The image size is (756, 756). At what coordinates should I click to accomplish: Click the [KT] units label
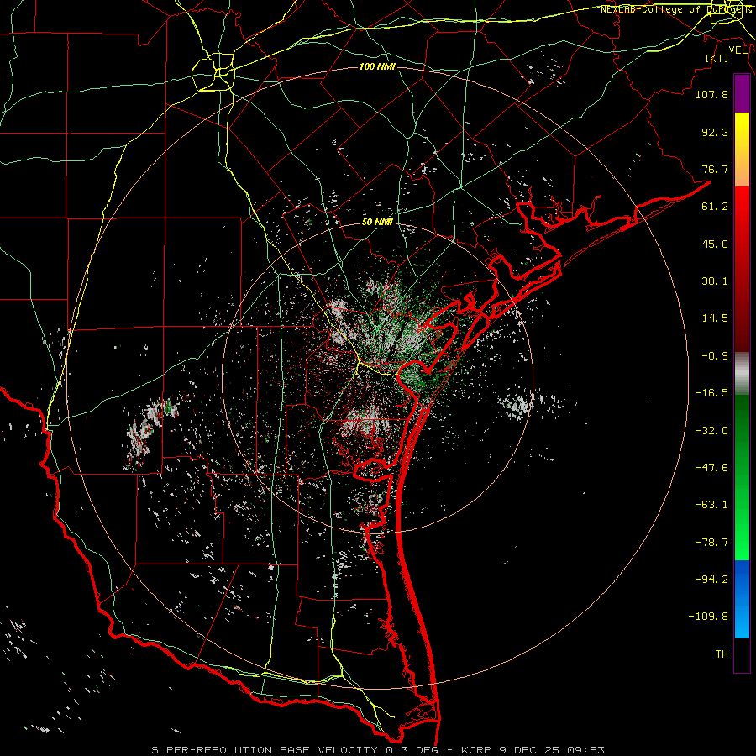[717, 58]
